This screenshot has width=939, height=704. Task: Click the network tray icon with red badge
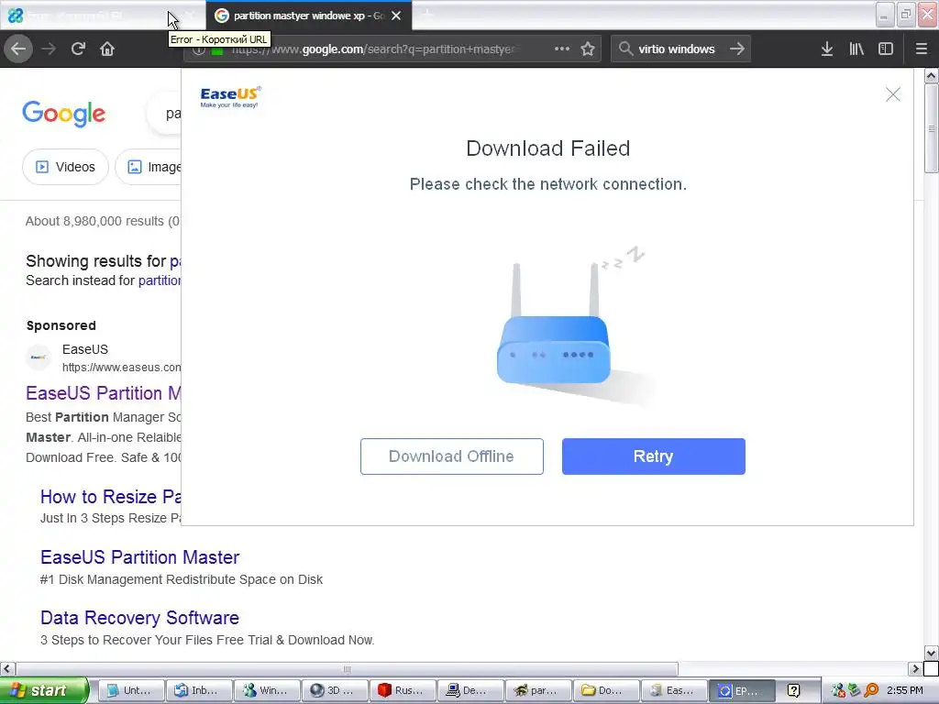(x=838, y=691)
